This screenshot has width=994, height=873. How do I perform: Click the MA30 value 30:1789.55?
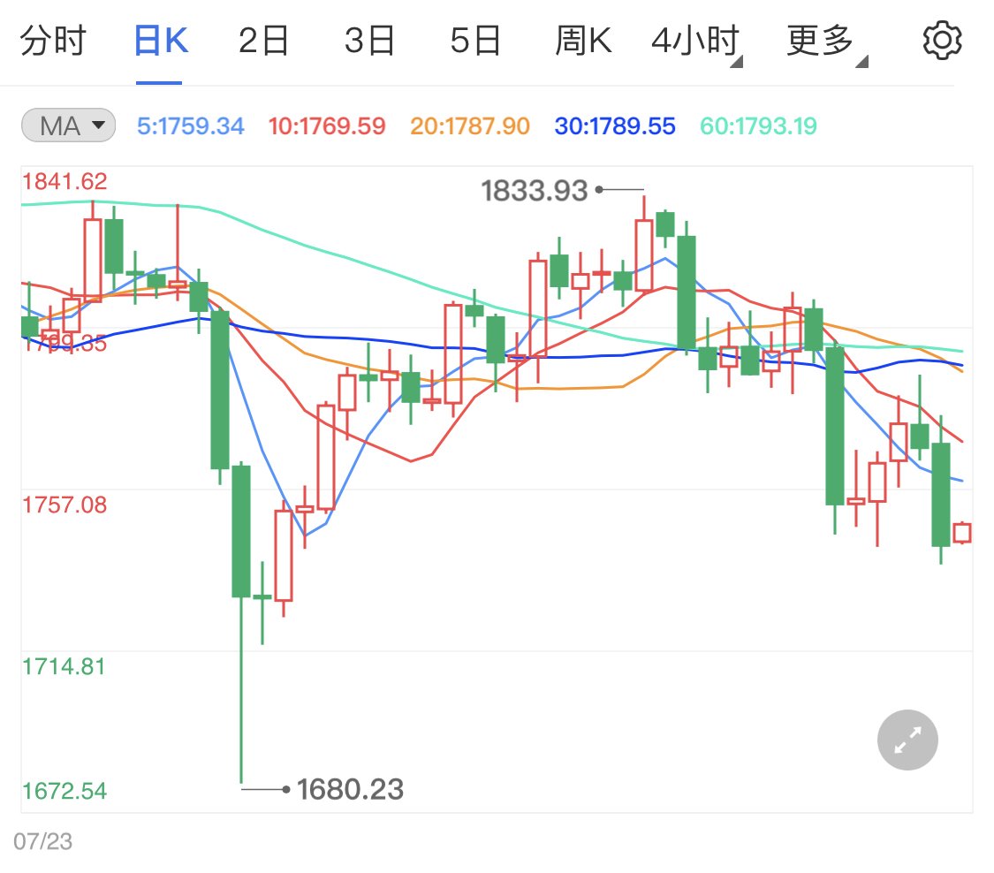pyautogui.click(x=615, y=126)
